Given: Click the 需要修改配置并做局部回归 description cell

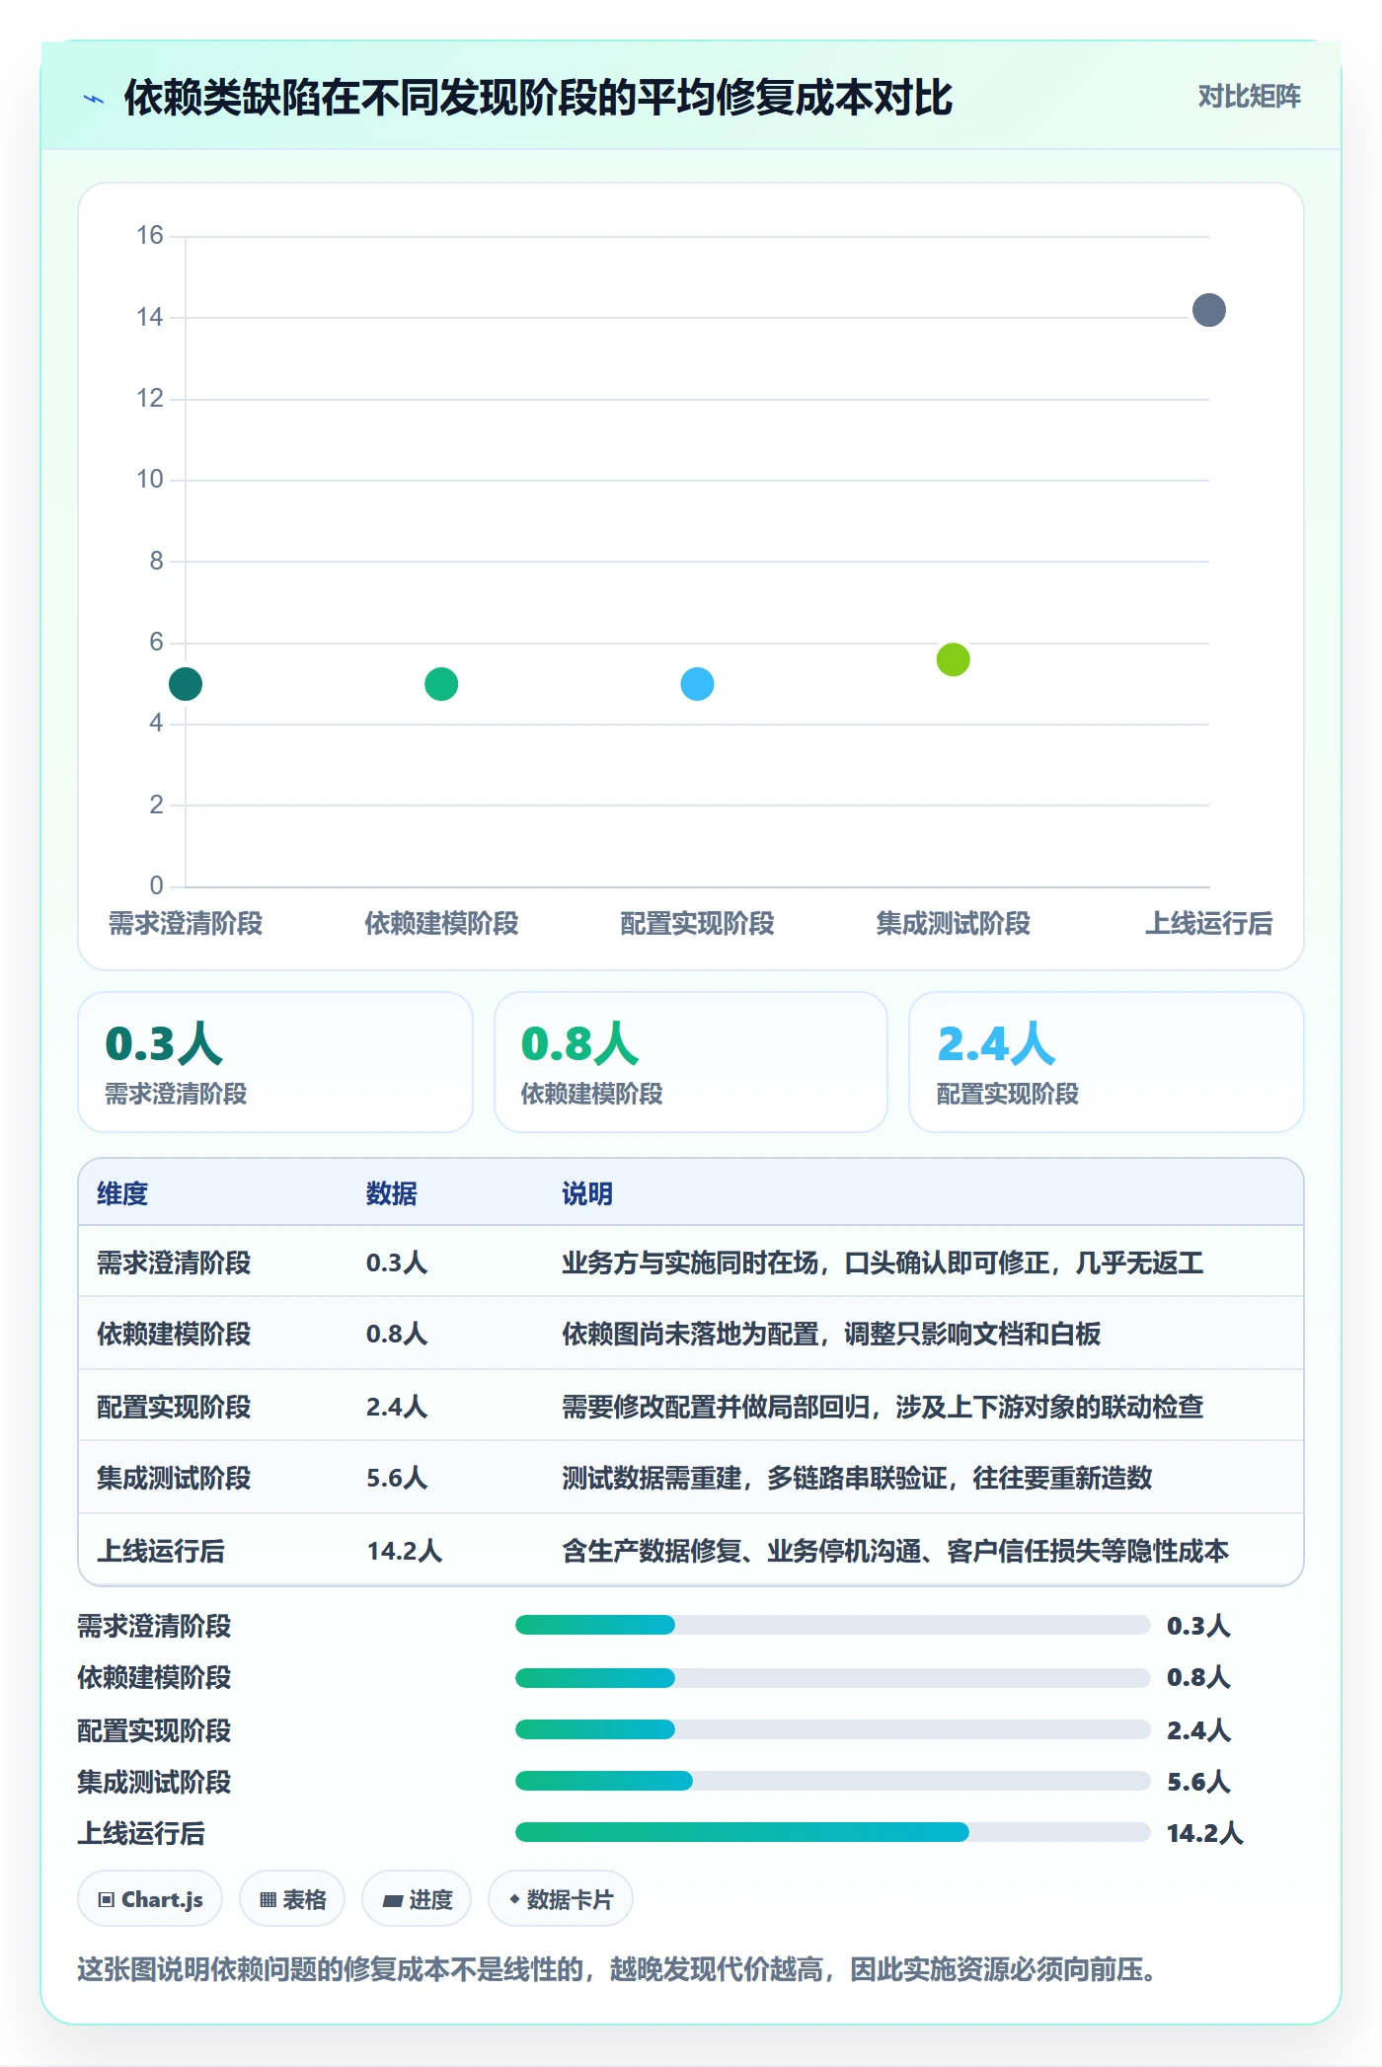Looking at the screenshot, I should click(x=883, y=1407).
